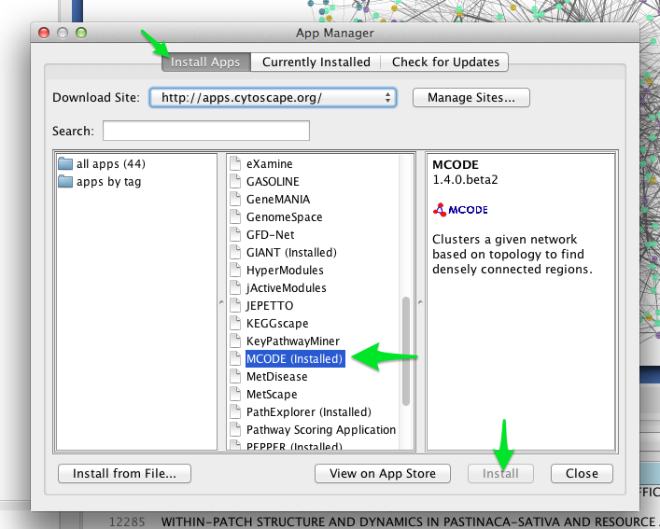Click the file icon next to GIANT
The height and width of the screenshot is (529, 660).
click(235, 252)
